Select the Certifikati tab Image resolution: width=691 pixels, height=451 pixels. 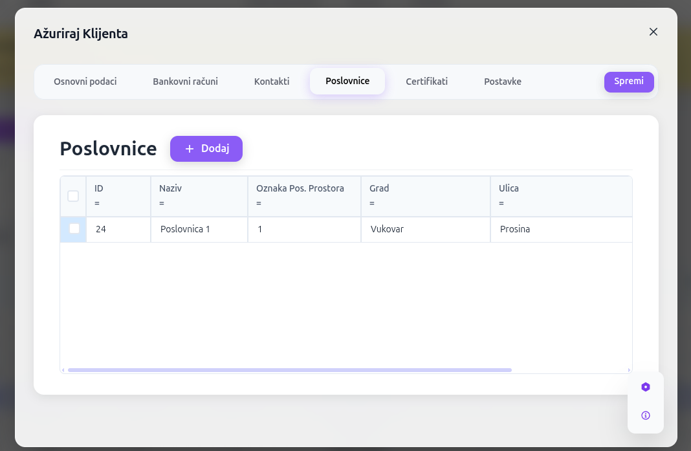pos(426,82)
